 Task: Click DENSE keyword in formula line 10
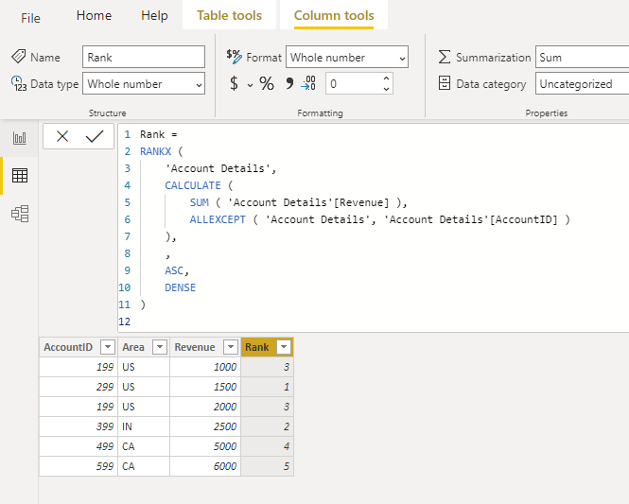(180, 287)
